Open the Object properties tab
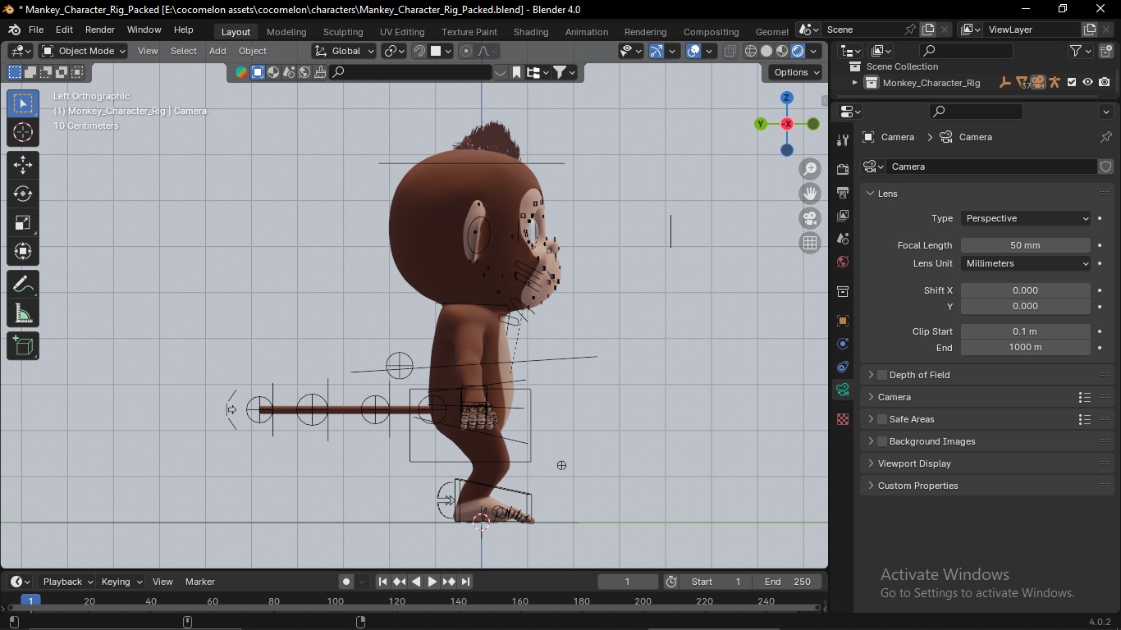This screenshot has width=1121, height=630. point(843,321)
